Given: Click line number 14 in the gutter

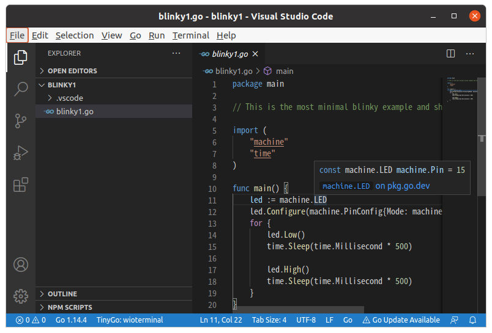Looking at the screenshot, I should 212,235.
